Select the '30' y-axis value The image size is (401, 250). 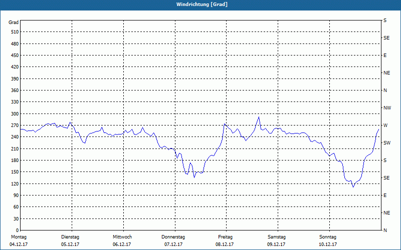[x=16, y=219]
